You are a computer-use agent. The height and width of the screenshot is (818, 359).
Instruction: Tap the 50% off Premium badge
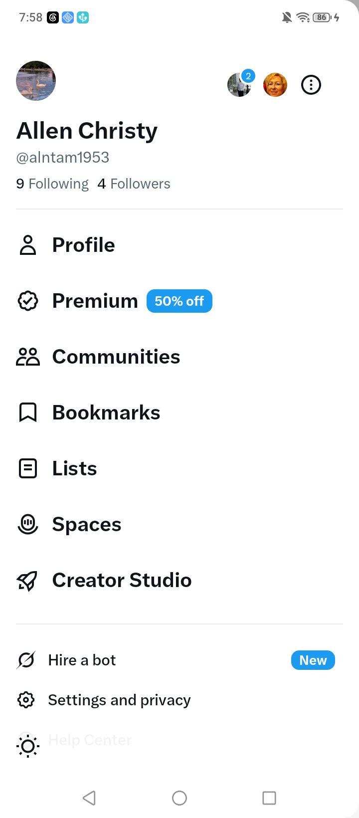click(179, 301)
